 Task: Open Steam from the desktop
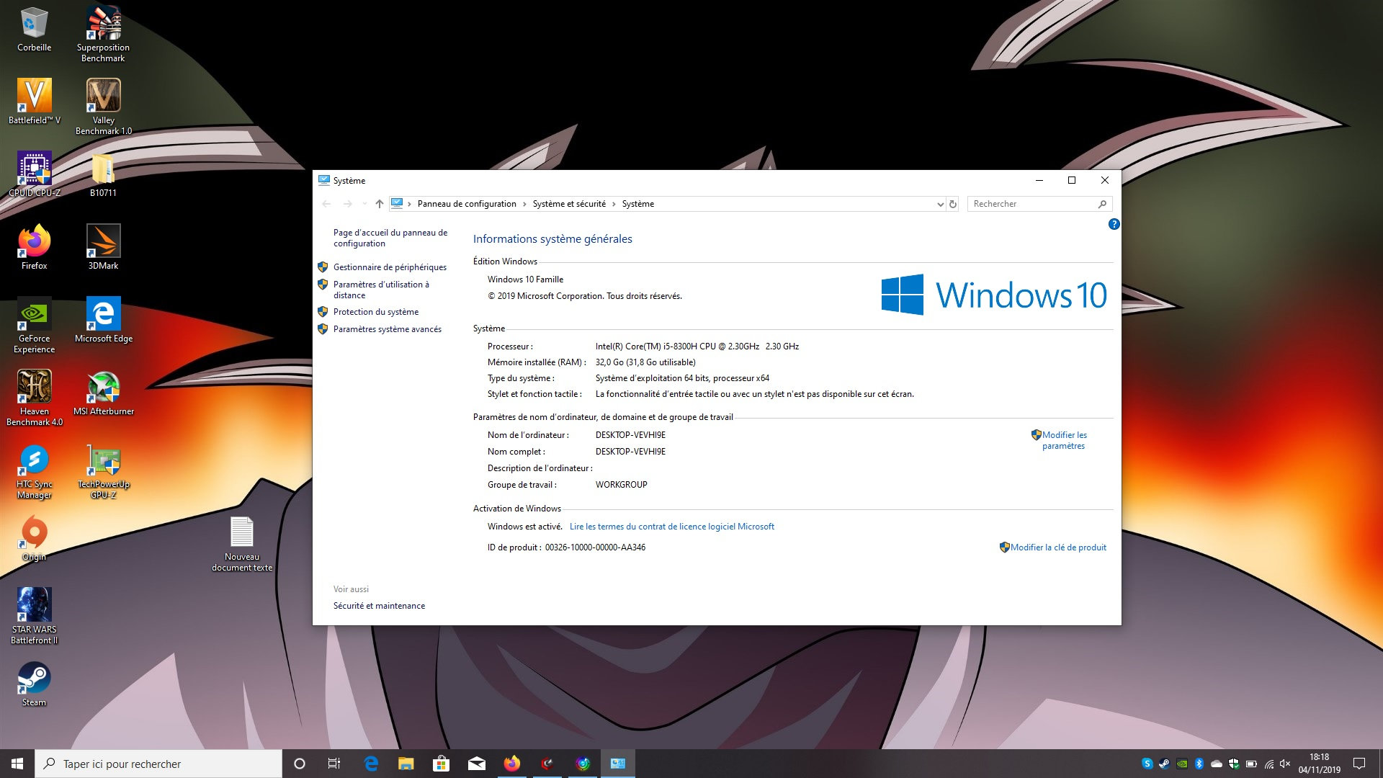[34, 679]
